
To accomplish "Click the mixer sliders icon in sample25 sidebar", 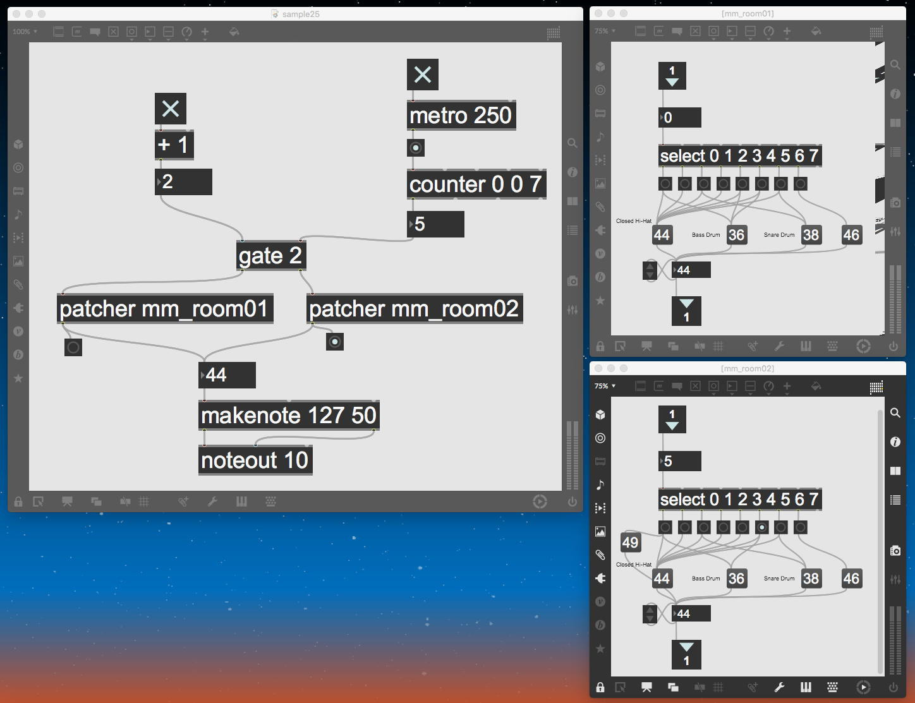I will point(573,310).
